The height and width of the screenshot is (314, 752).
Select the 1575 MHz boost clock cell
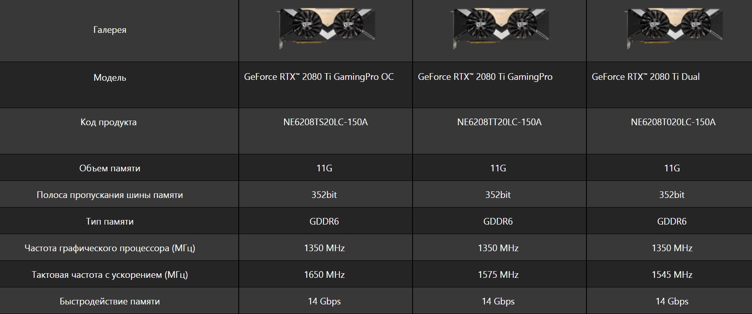pyautogui.click(x=498, y=275)
